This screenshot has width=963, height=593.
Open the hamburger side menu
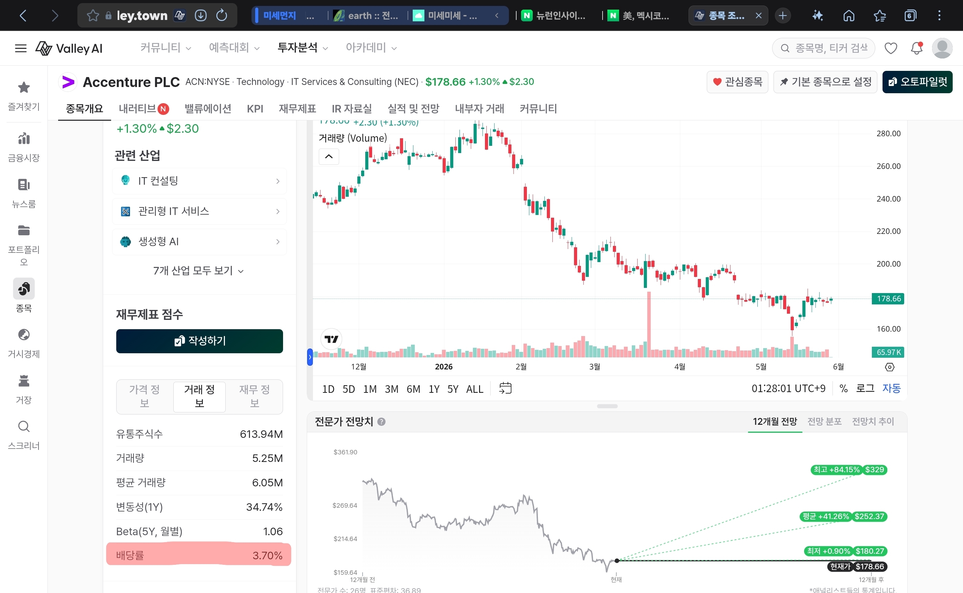21,48
